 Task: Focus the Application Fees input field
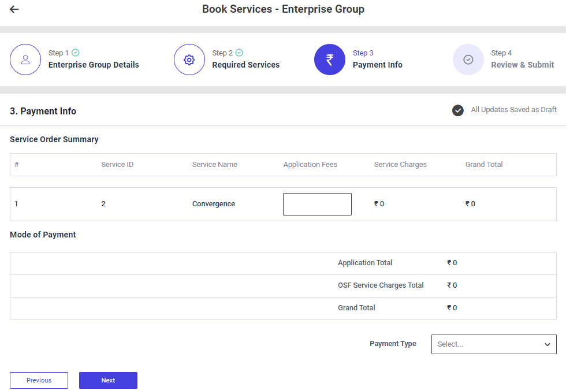click(x=317, y=204)
